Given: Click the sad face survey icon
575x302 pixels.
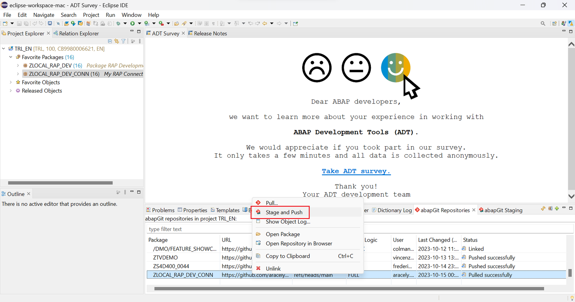Looking at the screenshot, I should [317, 68].
